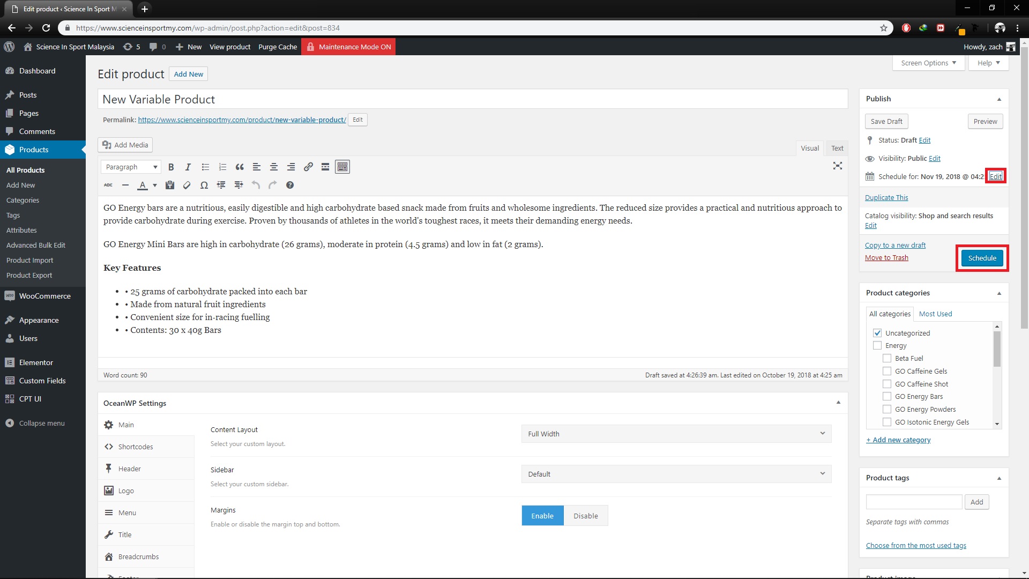This screenshot has width=1029, height=579.
Task: Open the text color picker dropdown arrow
Action: [155, 185]
